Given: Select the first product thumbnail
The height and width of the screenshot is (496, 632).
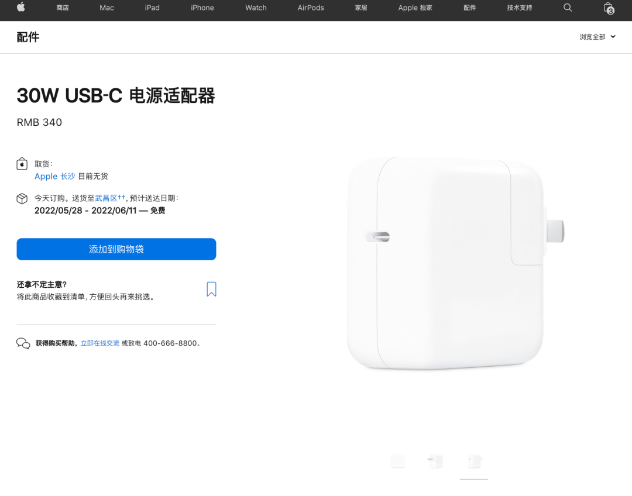Looking at the screenshot, I should [x=399, y=460].
